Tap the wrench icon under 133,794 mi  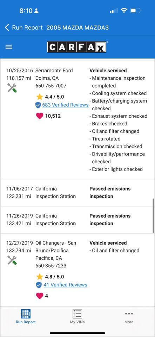(12, 260)
